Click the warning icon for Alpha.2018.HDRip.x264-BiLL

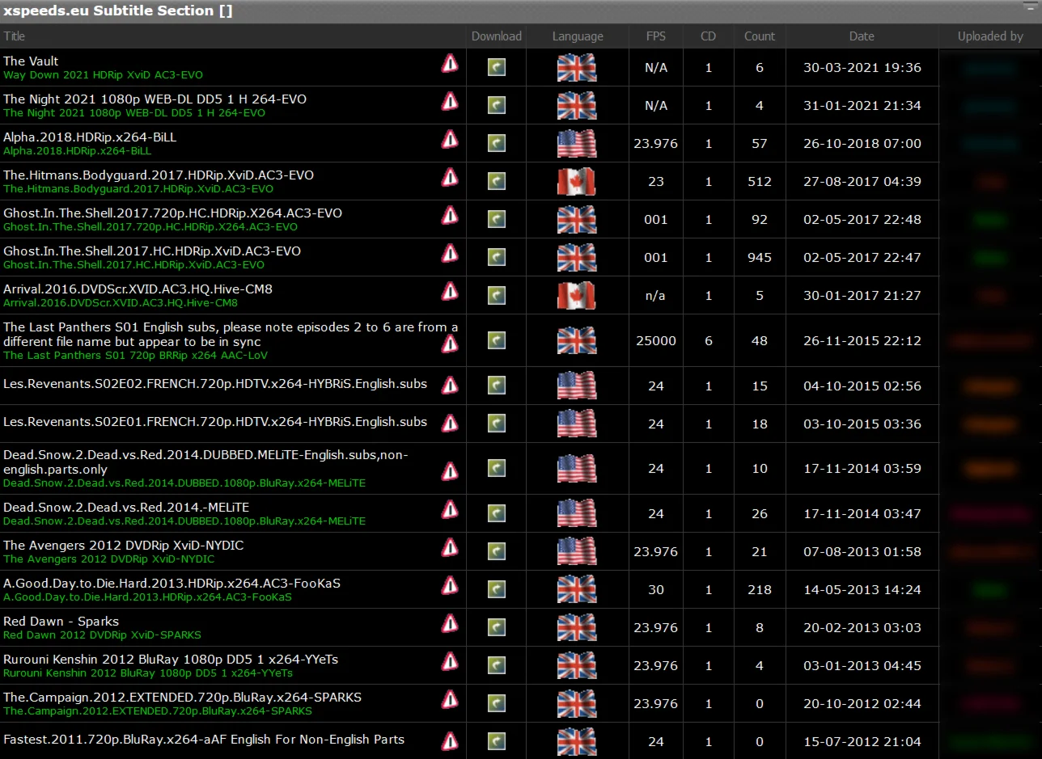(450, 139)
